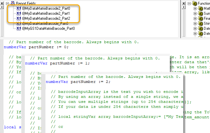
Task: Click the X+1 icon of @MyDataMatrixBarcode2_Part1
Action: 18,13
